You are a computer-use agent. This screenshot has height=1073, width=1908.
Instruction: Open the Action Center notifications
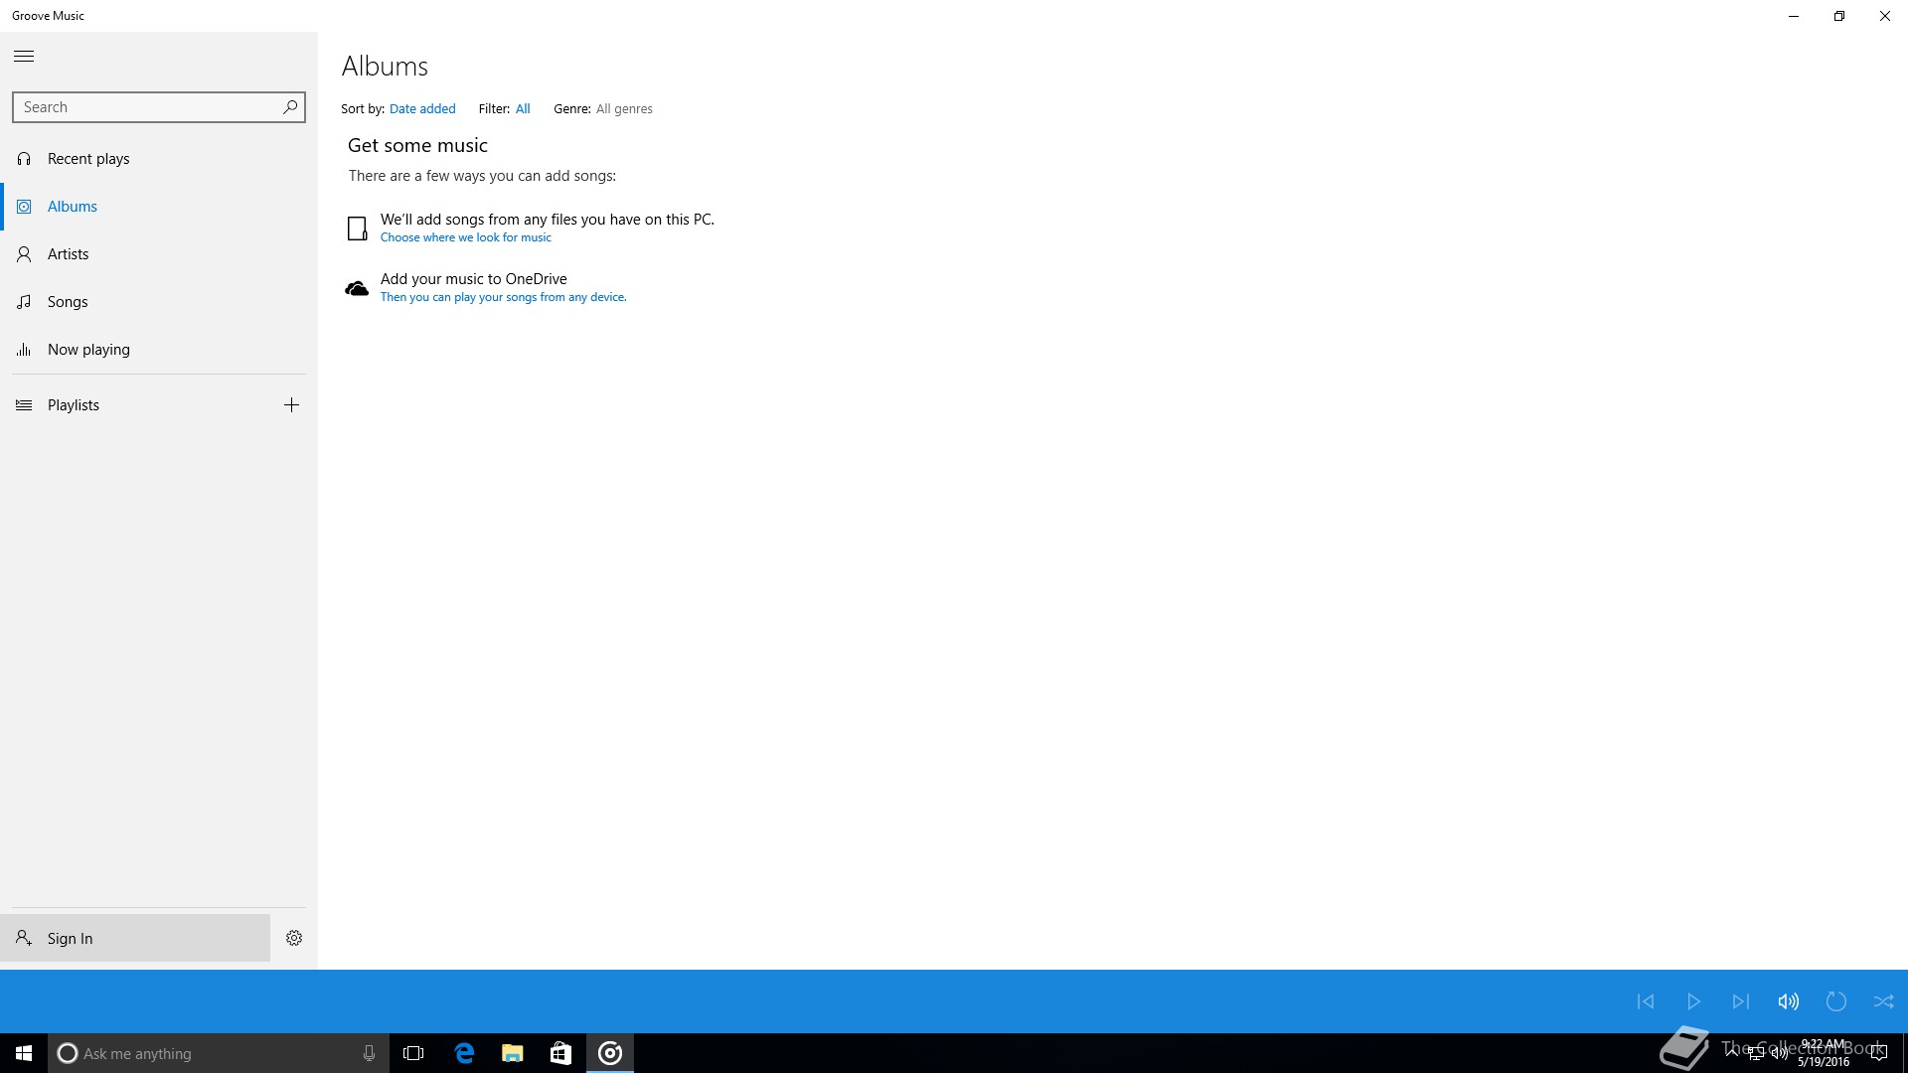pos(1878,1053)
